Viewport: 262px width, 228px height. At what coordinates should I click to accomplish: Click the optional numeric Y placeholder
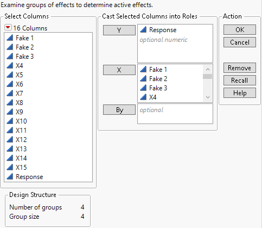click(163, 40)
